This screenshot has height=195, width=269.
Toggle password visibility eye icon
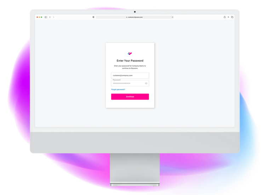pyautogui.click(x=146, y=83)
